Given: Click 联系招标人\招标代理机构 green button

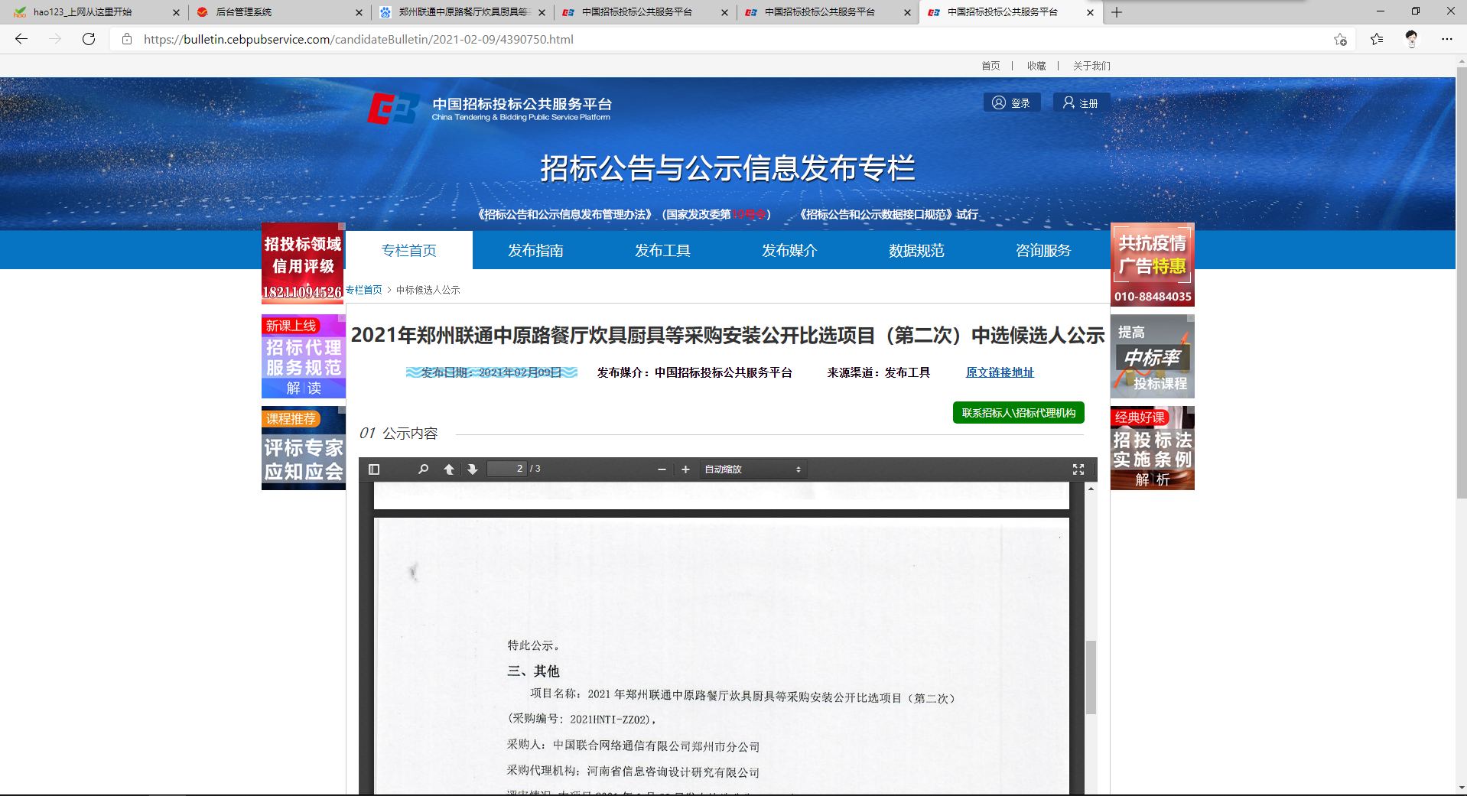Looking at the screenshot, I should pyautogui.click(x=1019, y=413).
